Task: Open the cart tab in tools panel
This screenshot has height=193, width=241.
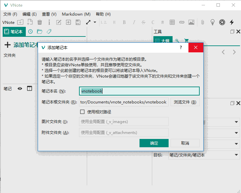Action: (186, 41)
